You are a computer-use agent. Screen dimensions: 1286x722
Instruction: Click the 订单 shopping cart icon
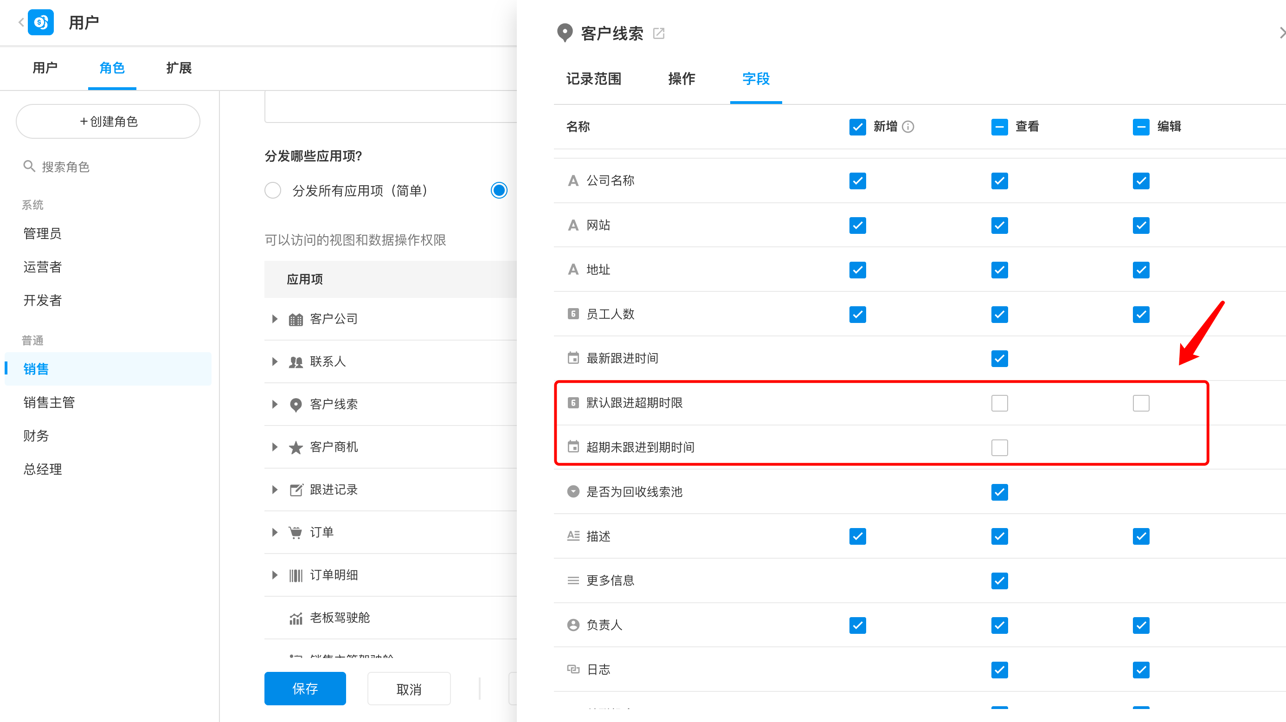click(x=296, y=532)
